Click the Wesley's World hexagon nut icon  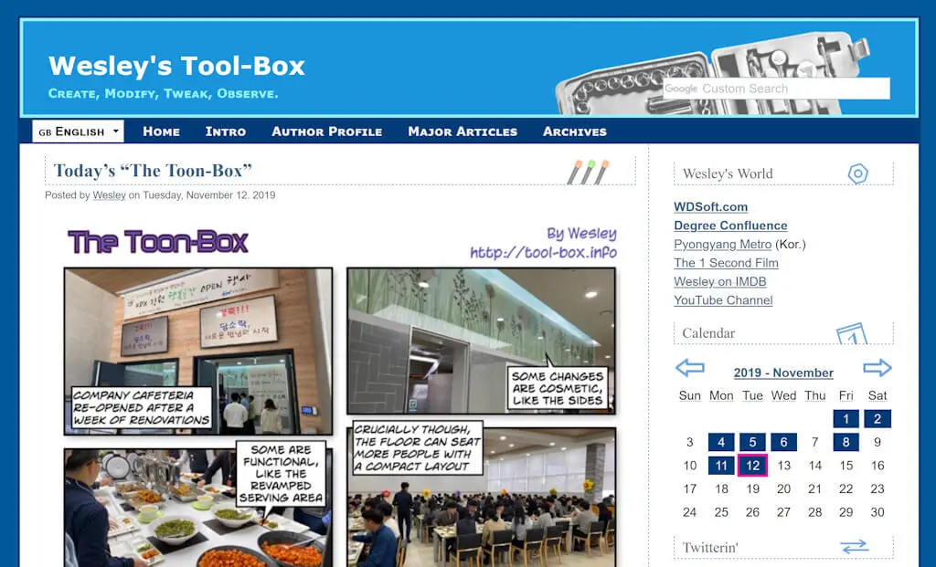857,173
